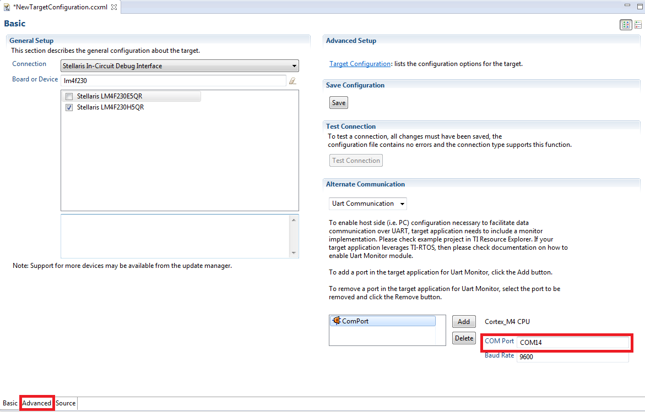Click the Delete port button
The image size is (645, 412).
pyautogui.click(x=464, y=338)
